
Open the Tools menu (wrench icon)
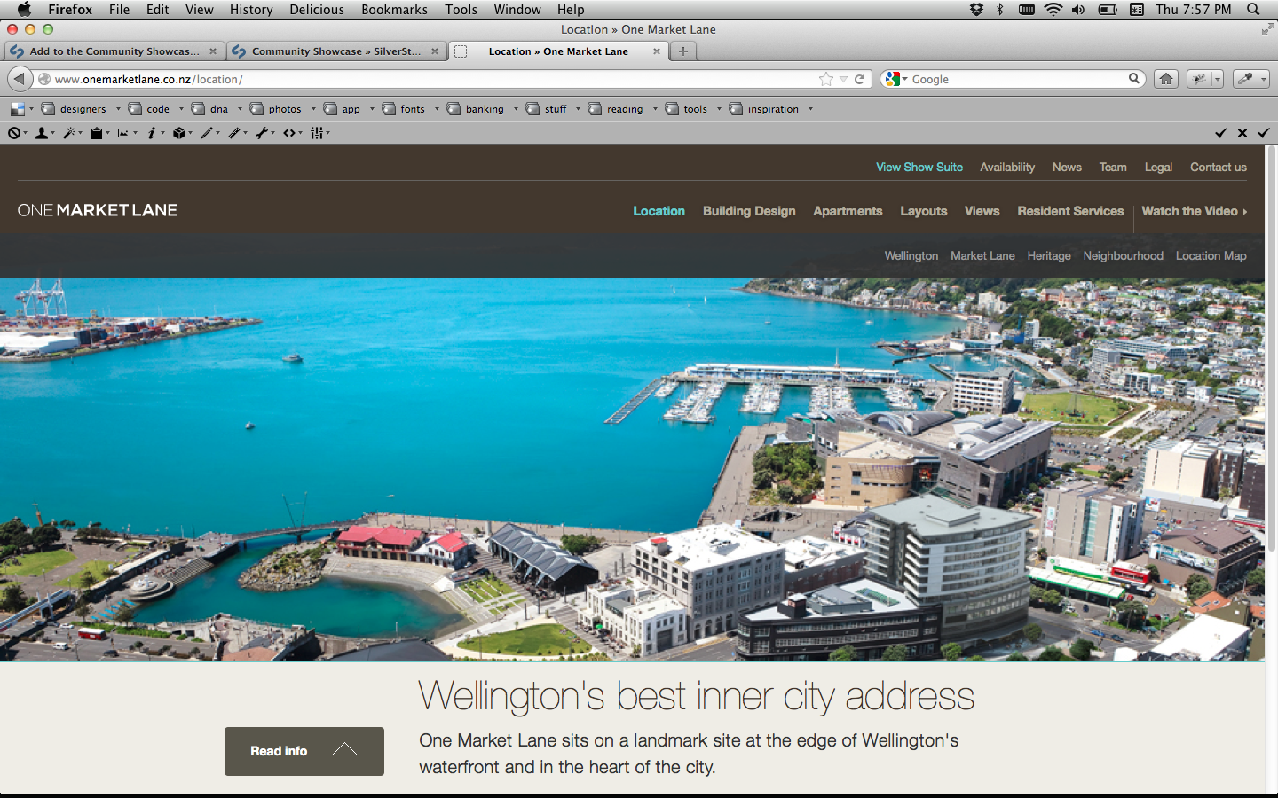[264, 133]
